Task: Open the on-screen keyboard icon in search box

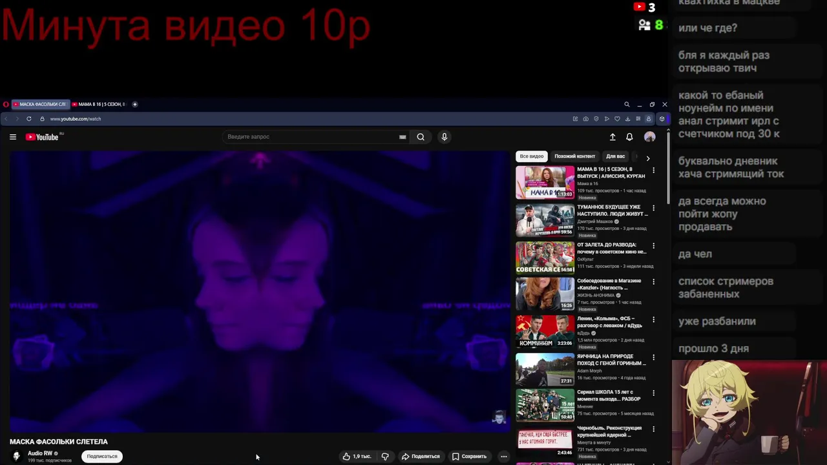Action: [x=403, y=137]
